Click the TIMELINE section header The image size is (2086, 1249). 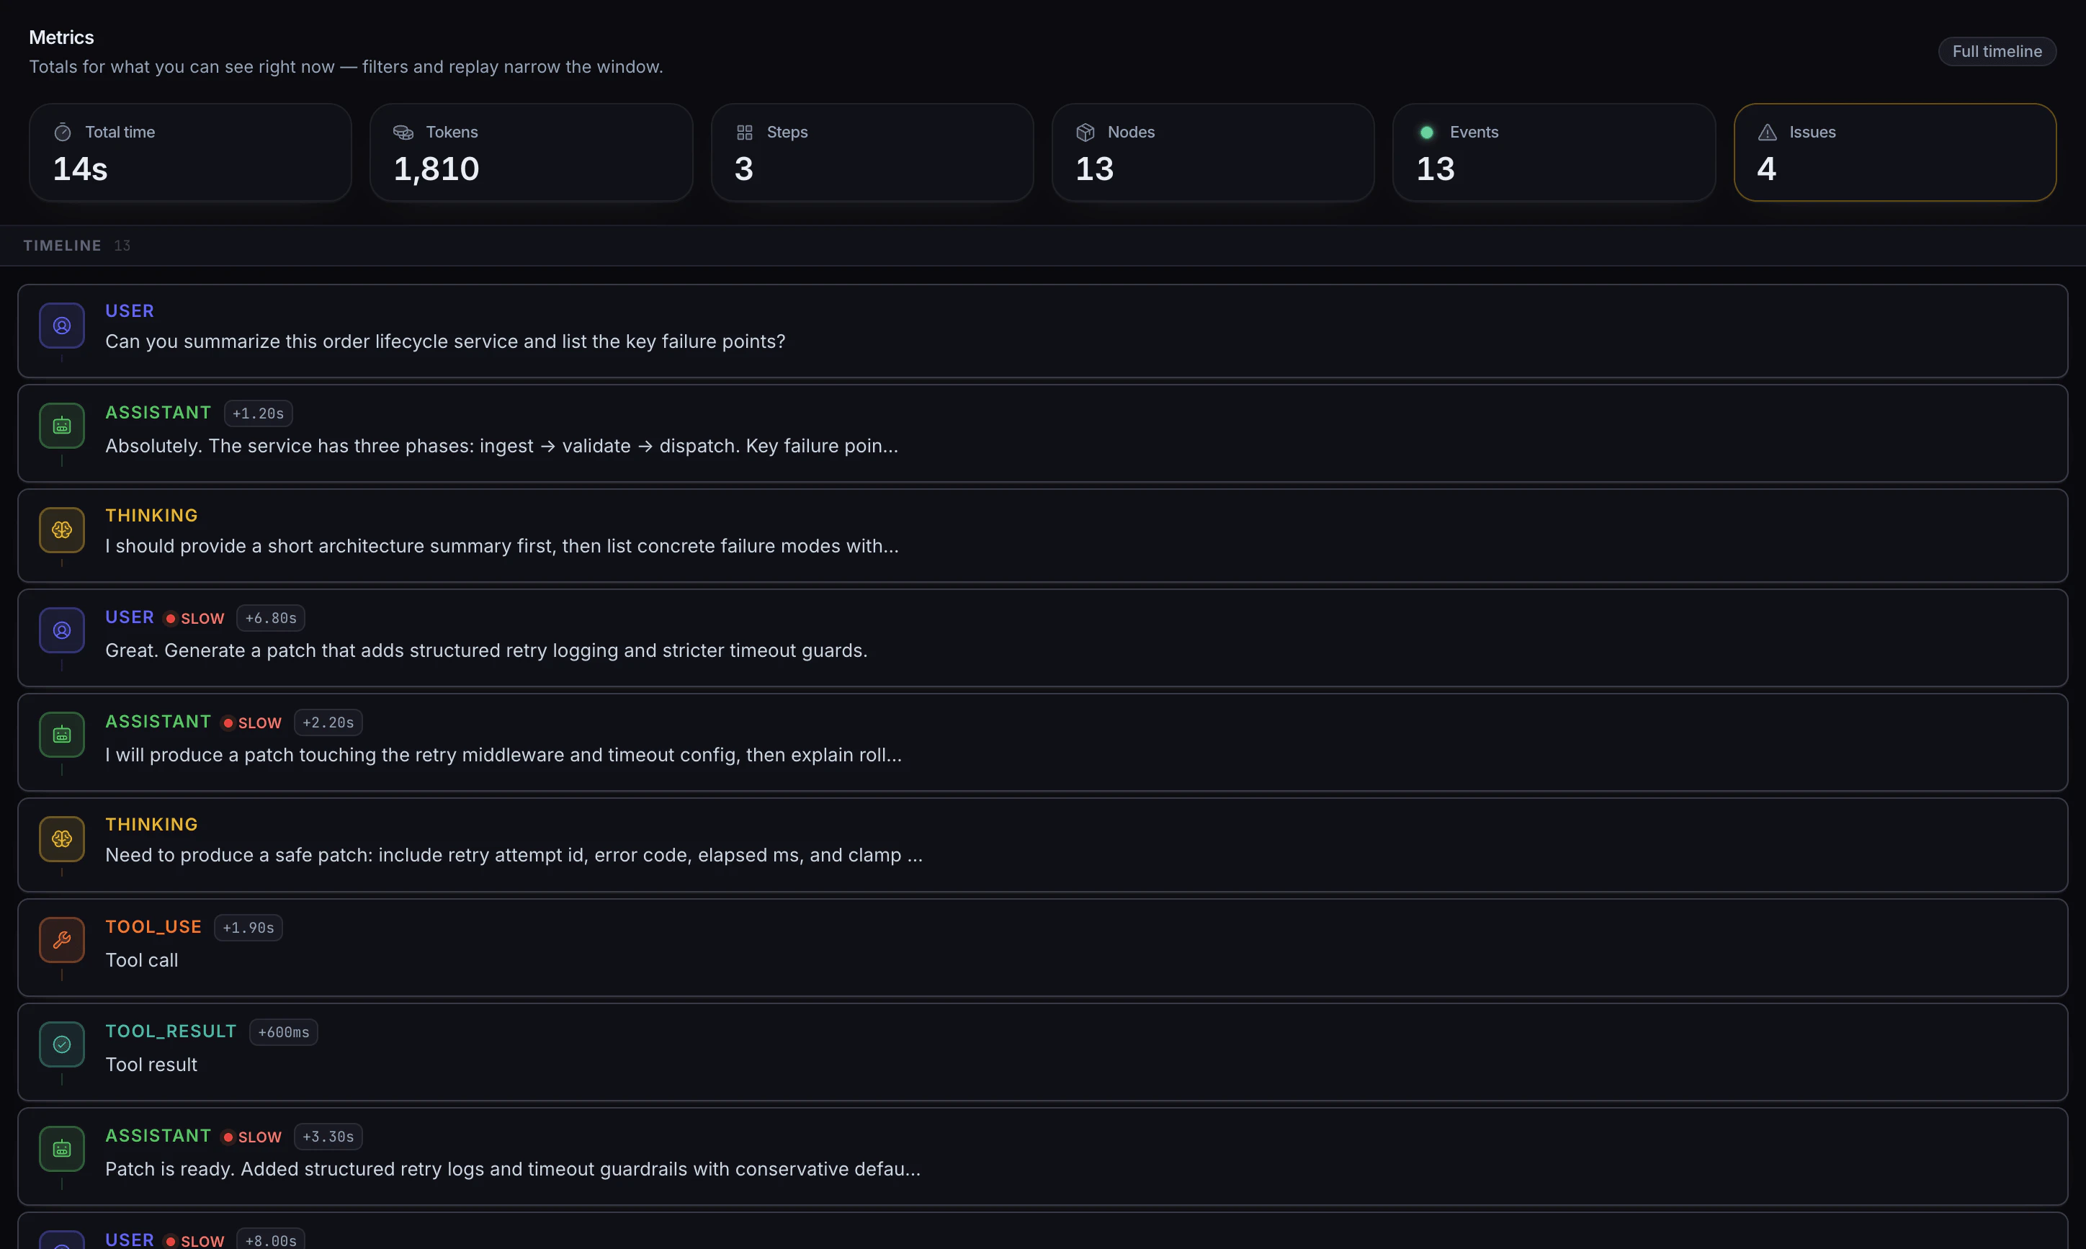click(63, 245)
